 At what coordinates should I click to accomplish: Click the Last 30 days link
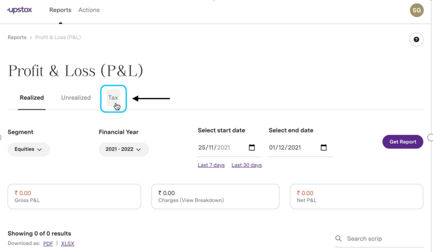click(x=247, y=165)
